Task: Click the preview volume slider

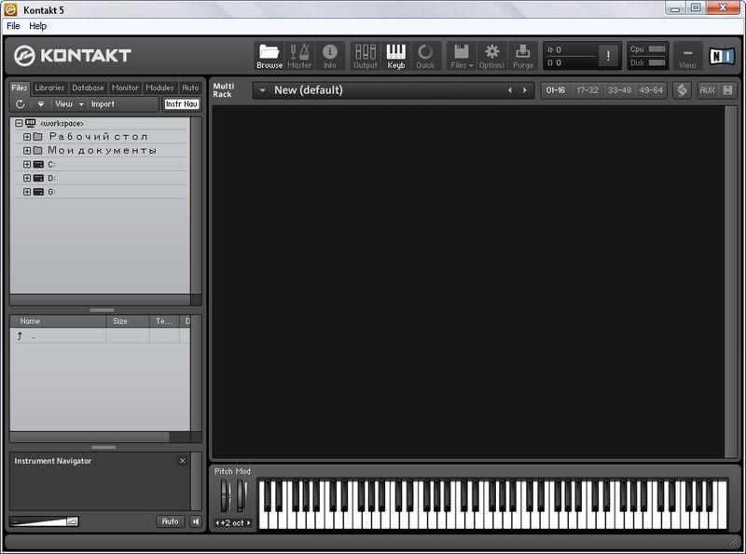Action: [x=44, y=521]
